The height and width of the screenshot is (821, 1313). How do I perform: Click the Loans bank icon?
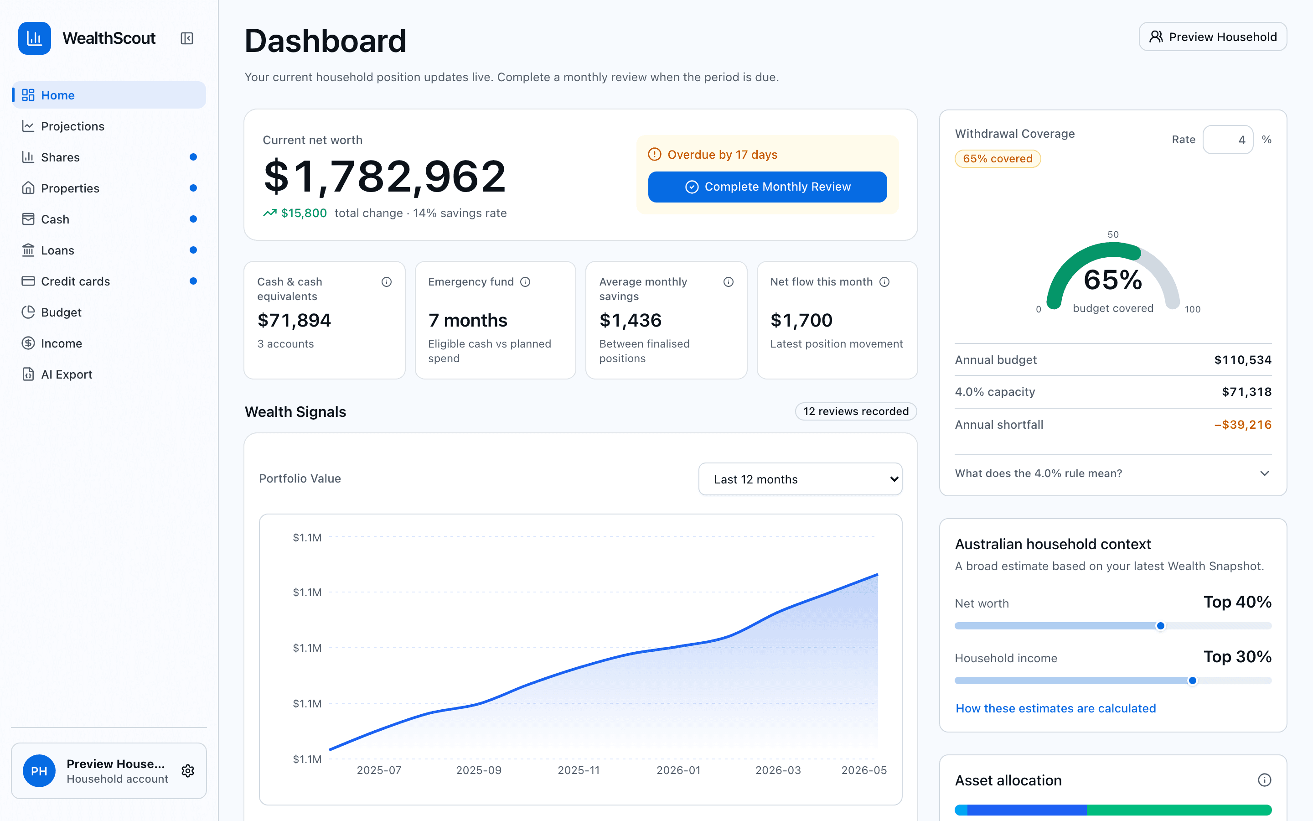tap(28, 250)
